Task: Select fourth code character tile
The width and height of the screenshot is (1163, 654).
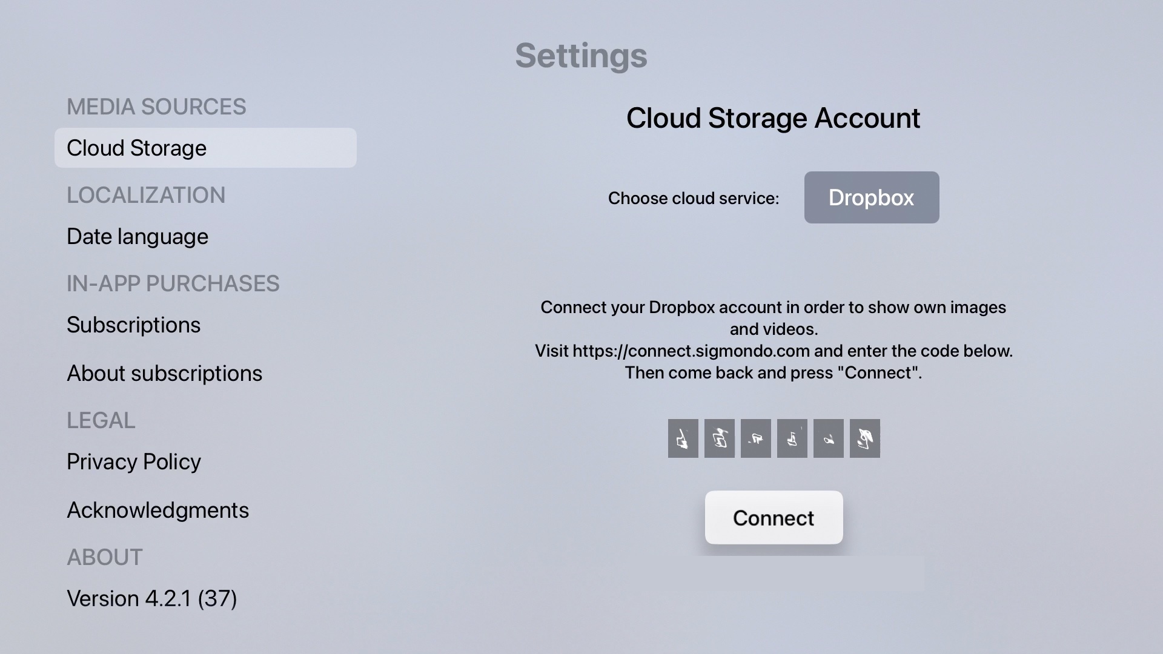Action: (x=792, y=438)
